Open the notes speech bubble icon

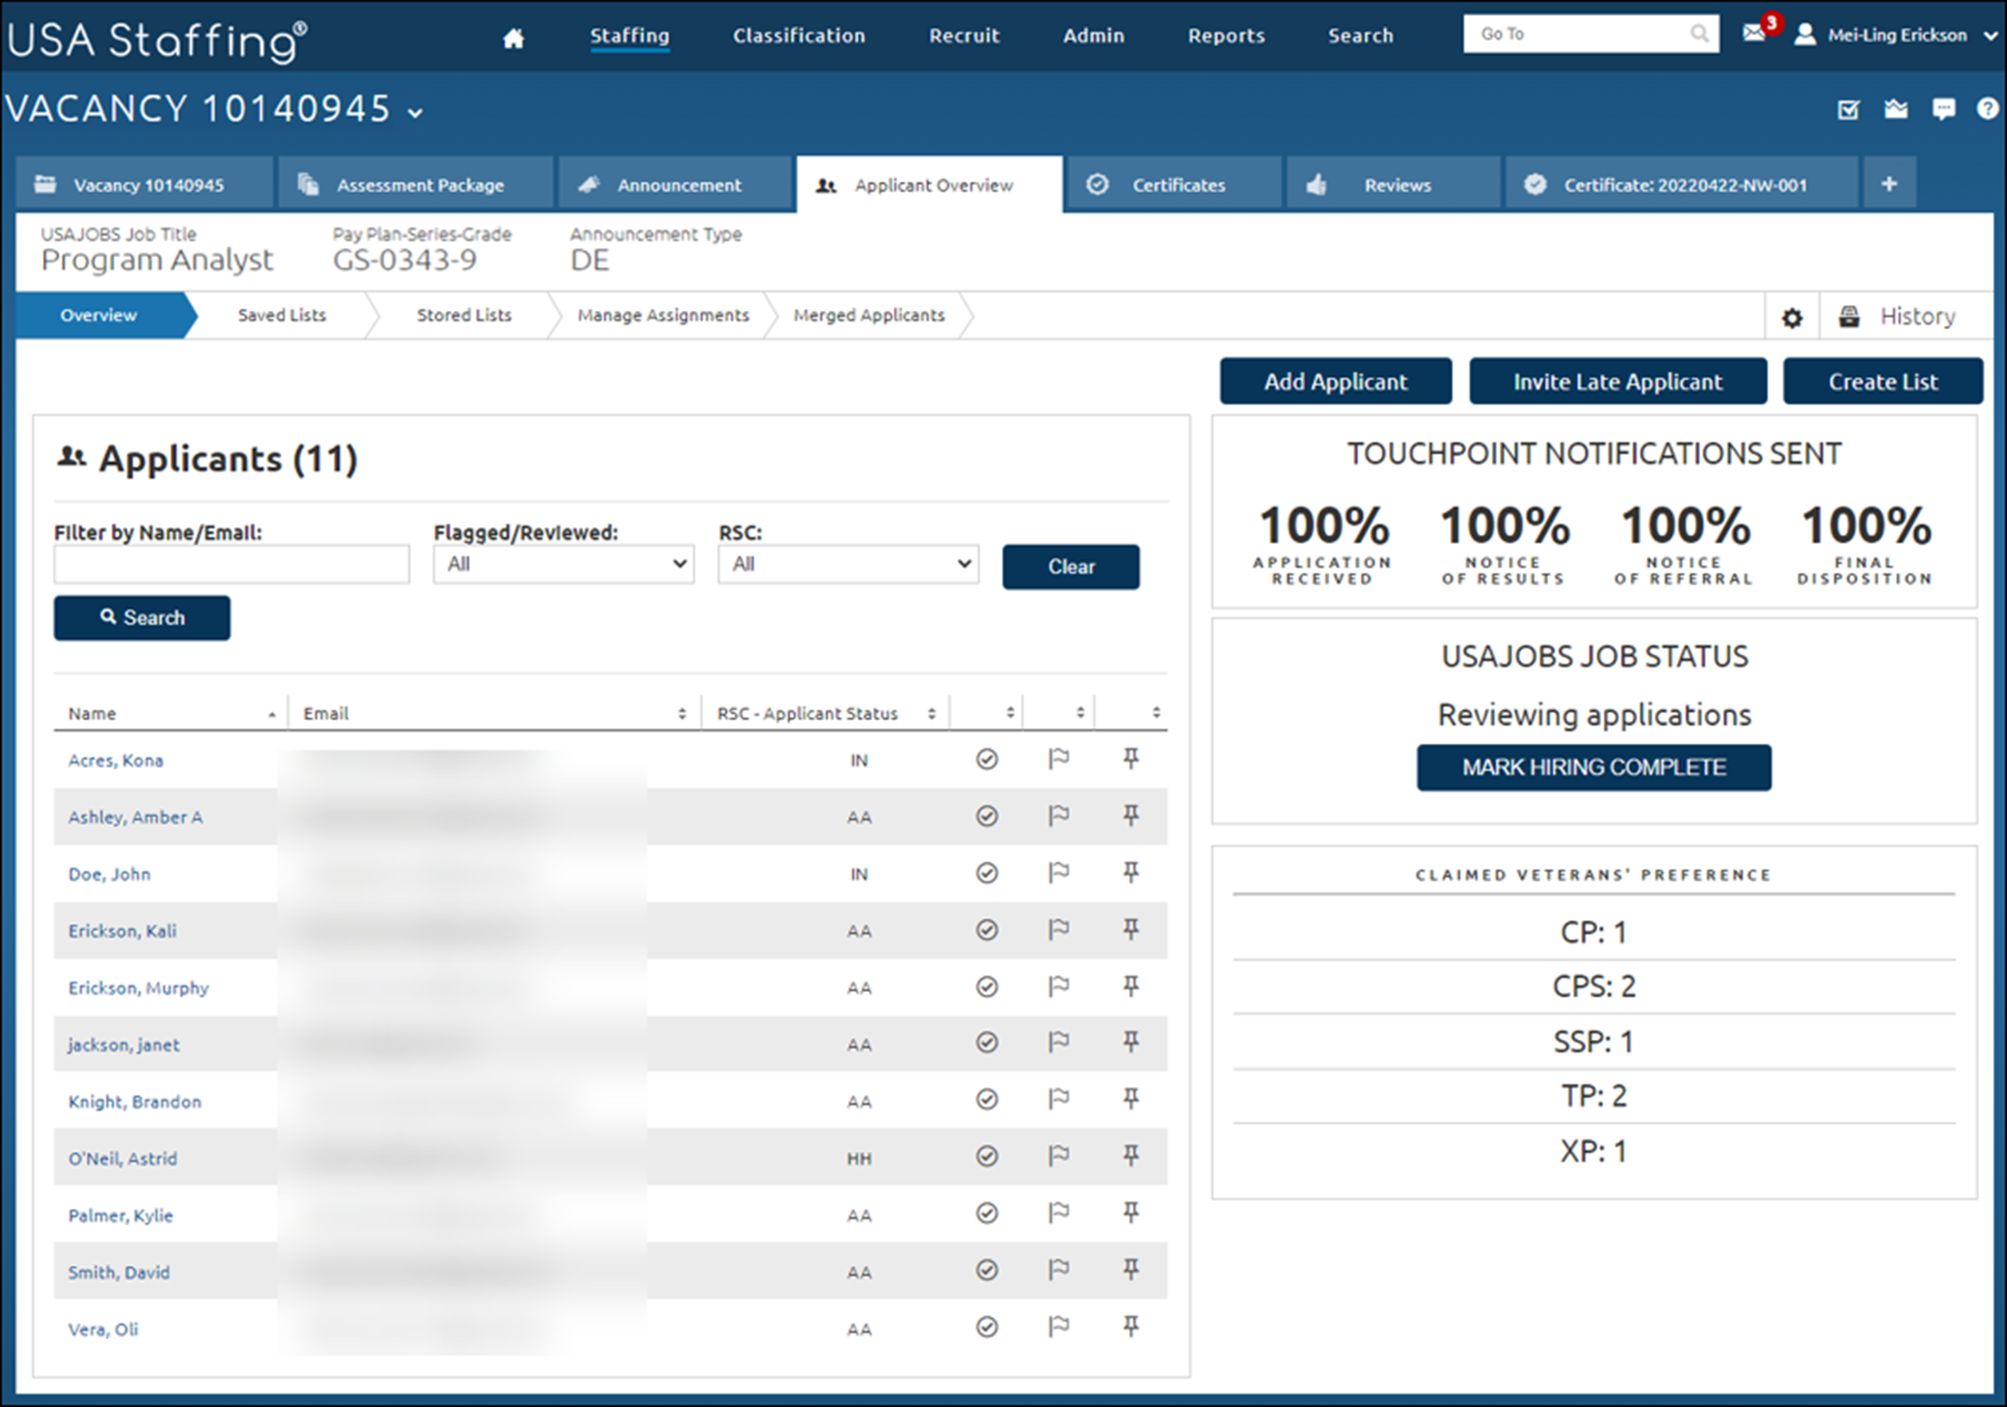(1943, 109)
